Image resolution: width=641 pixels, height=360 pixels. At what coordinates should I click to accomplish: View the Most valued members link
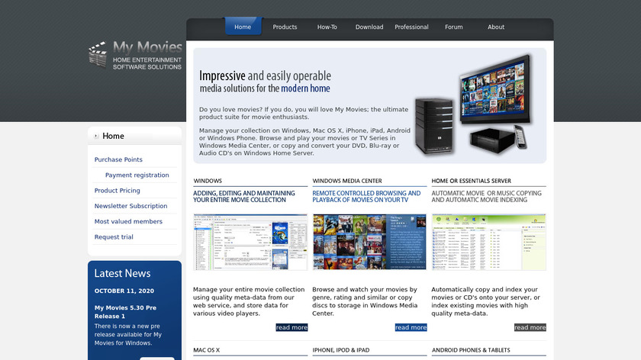[x=128, y=221]
